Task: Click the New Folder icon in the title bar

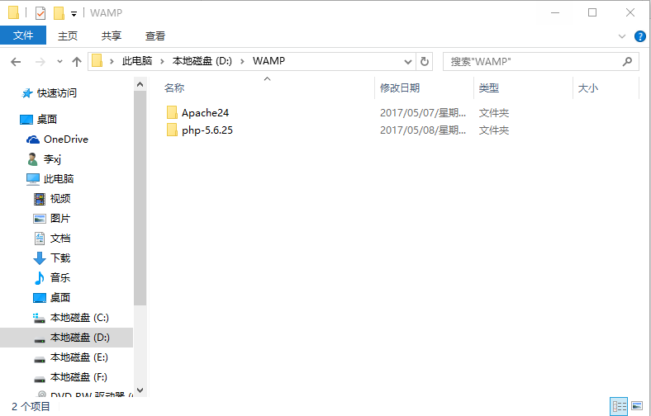Action: pos(59,13)
